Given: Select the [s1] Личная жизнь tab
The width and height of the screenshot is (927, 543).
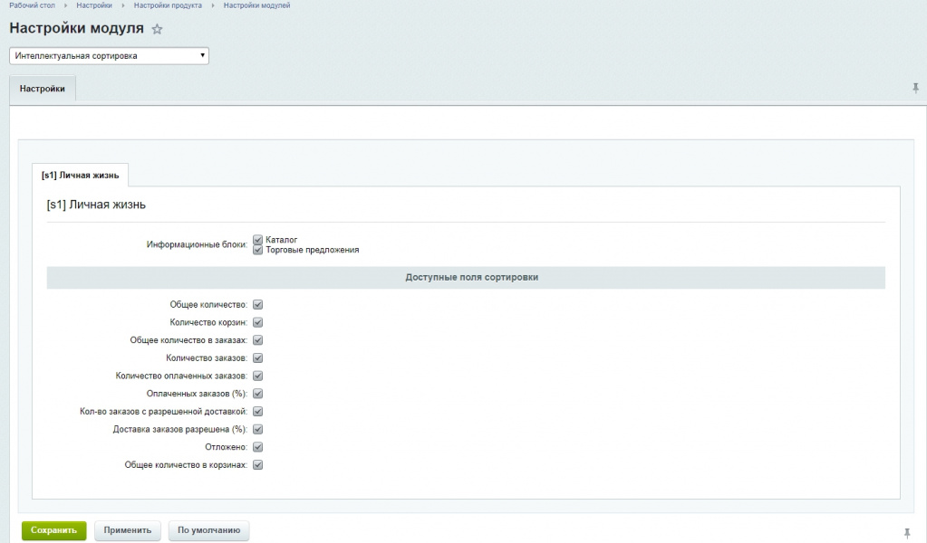Looking at the screenshot, I should point(80,174).
